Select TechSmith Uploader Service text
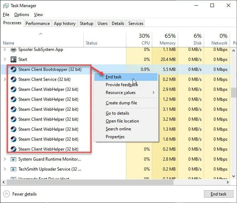 point(50,169)
